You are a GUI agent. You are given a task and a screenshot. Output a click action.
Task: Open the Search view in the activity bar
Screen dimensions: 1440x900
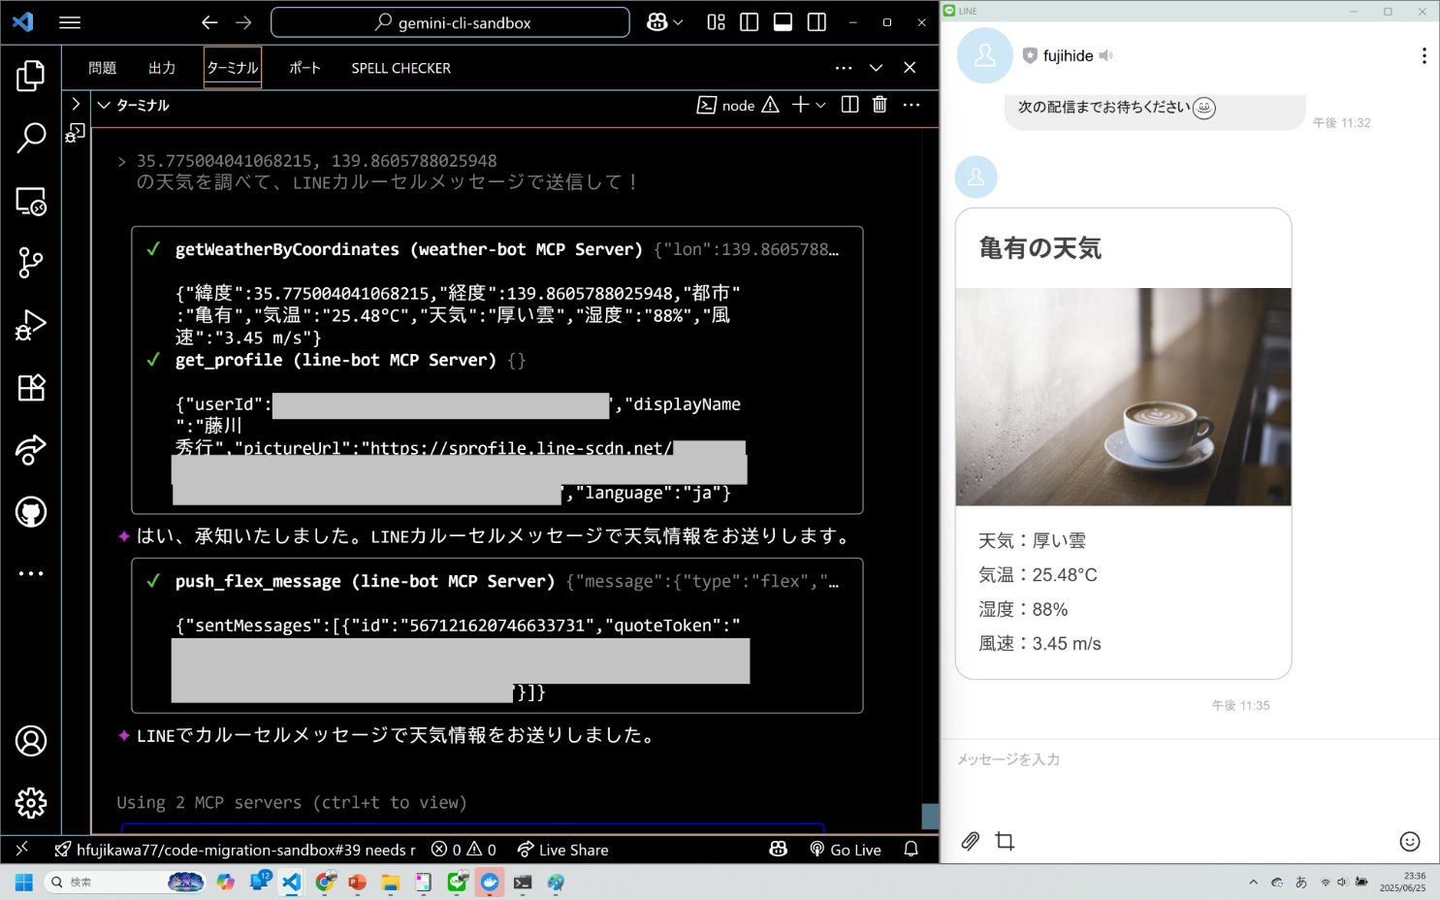point(31,139)
